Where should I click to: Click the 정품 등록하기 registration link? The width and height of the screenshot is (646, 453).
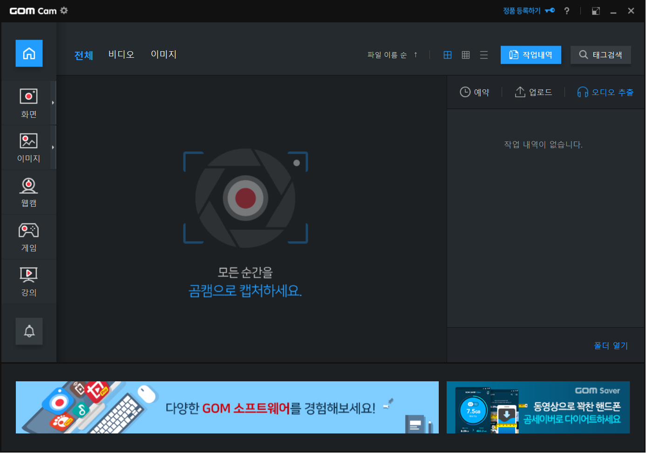pos(529,11)
